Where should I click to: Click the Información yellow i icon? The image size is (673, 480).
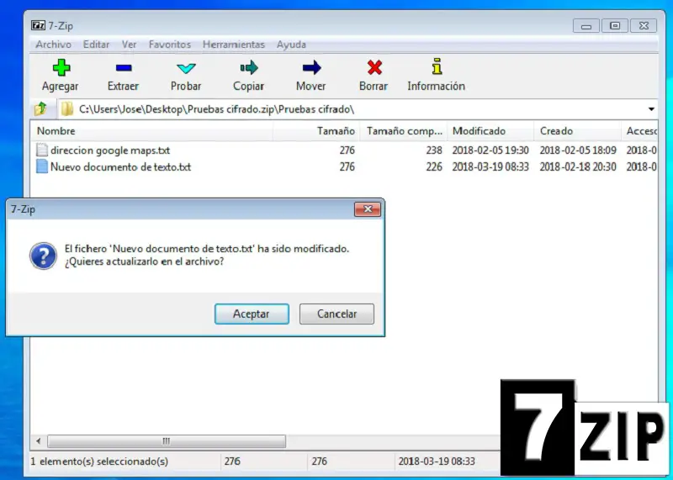coord(437,67)
